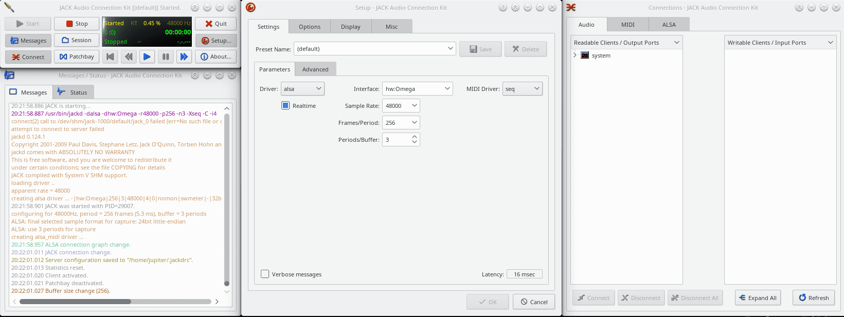Click Cancel in the Setup dialog
844x317 pixels.
pyautogui.click(x=534, y=302)
